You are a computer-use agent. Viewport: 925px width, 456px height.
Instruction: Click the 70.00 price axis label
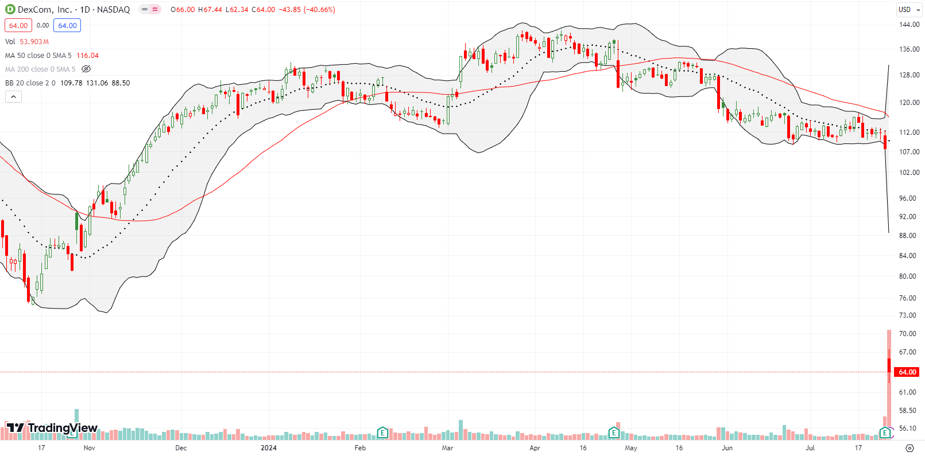(907, 334)
